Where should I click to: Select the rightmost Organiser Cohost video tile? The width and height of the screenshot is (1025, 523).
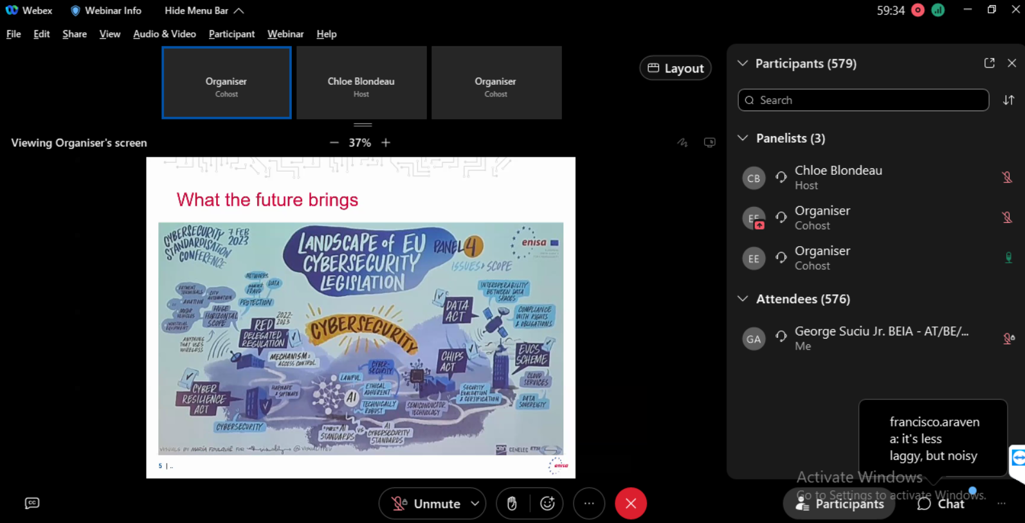496,83
